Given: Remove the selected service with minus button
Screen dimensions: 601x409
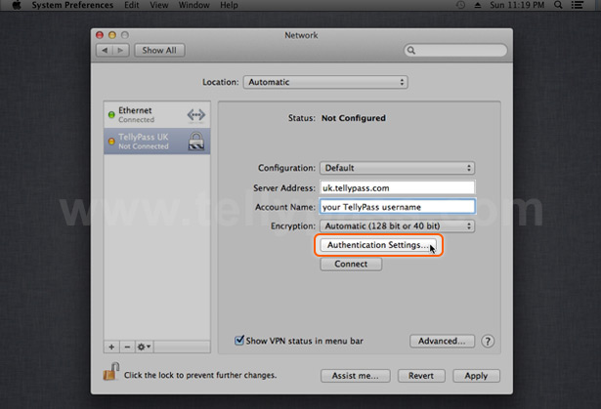Looking at the screenshot, I should pos(127,347).
